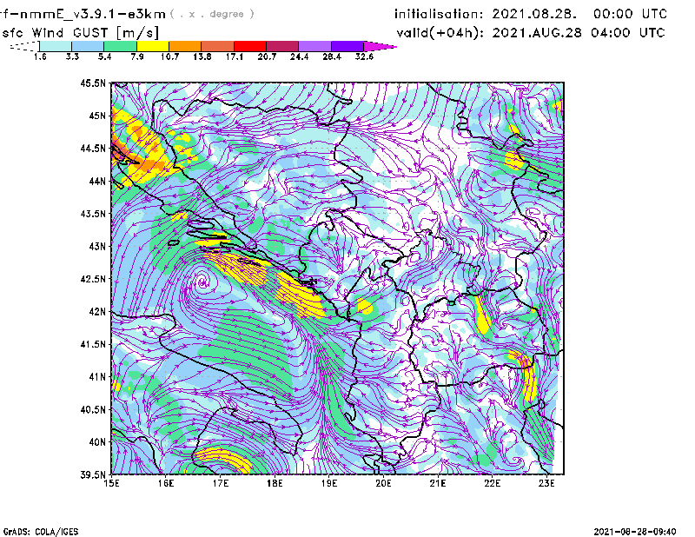This screenshot has width=695, height=537.
Task: Click the 42N latitude label
Action: pyautogui.click(x=97, y=311)
